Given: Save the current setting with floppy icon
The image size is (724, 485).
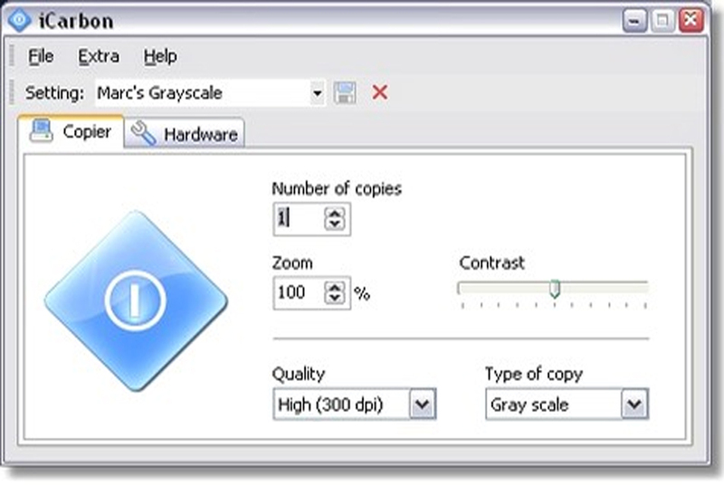Looking at the screenshot, I should click(345, 93).
